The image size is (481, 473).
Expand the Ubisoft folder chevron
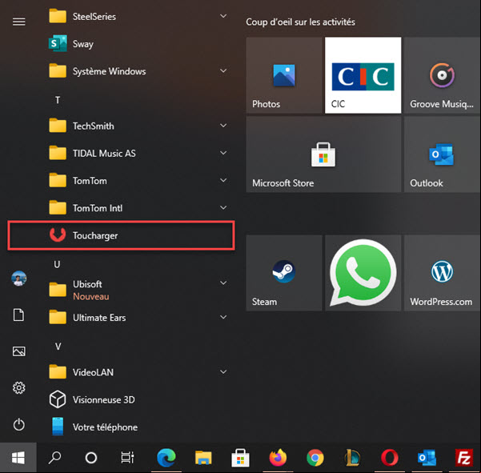click(x=223, y=283)
